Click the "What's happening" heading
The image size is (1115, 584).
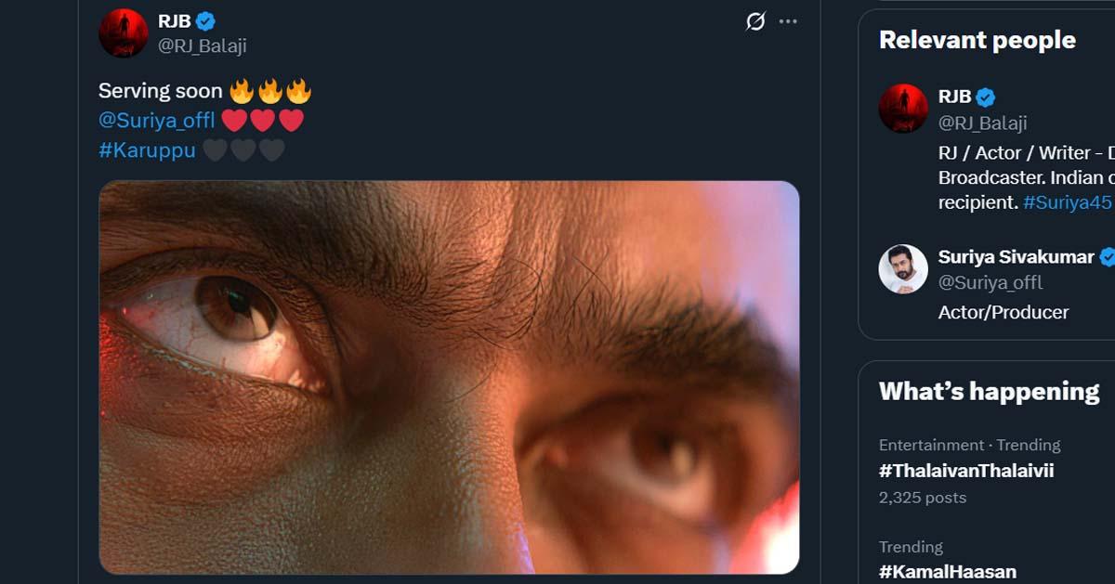pyautogui.click(x=989, y=392)
